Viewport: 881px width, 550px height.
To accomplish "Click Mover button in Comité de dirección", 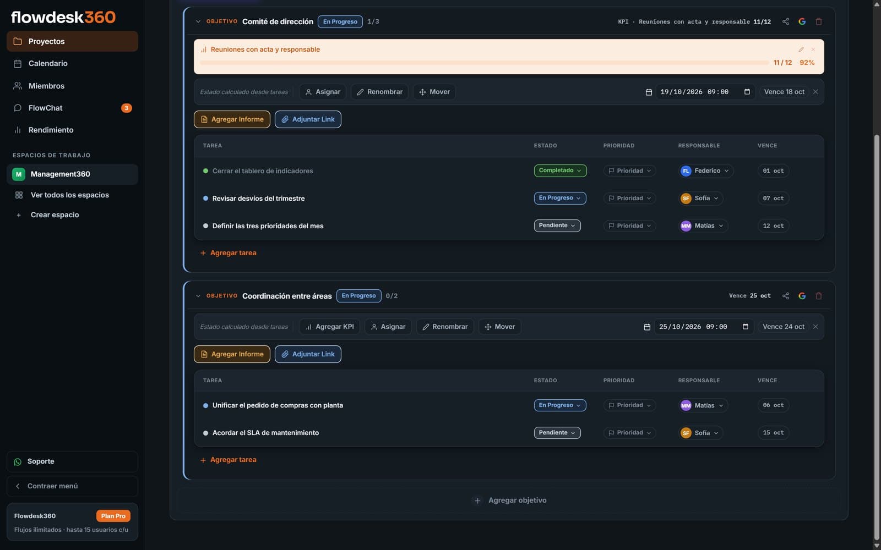I will click(434, 92).
